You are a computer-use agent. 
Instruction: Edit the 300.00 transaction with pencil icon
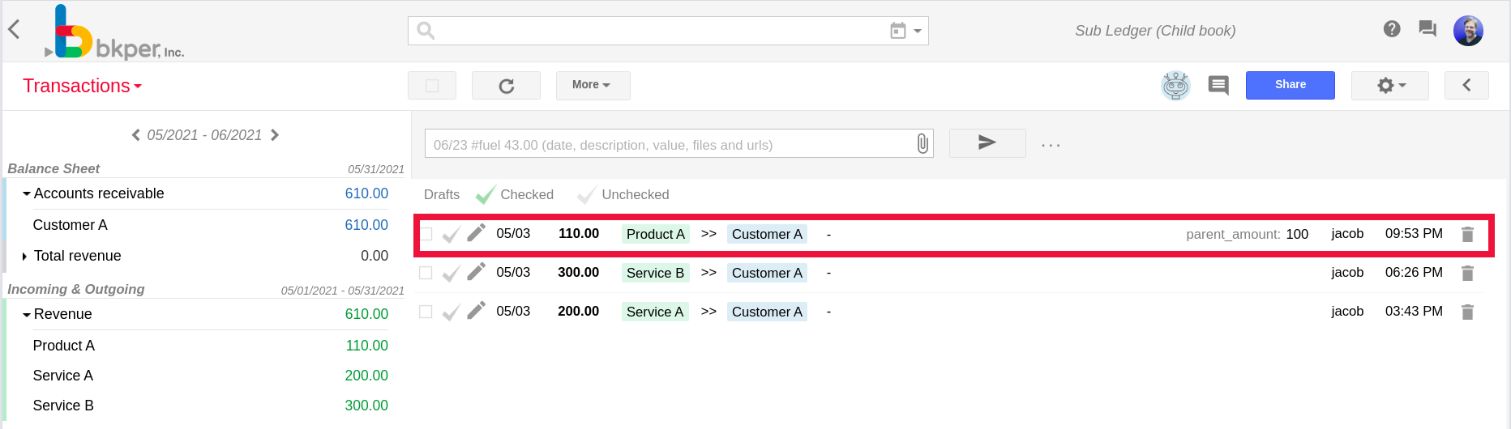point(477,271)
